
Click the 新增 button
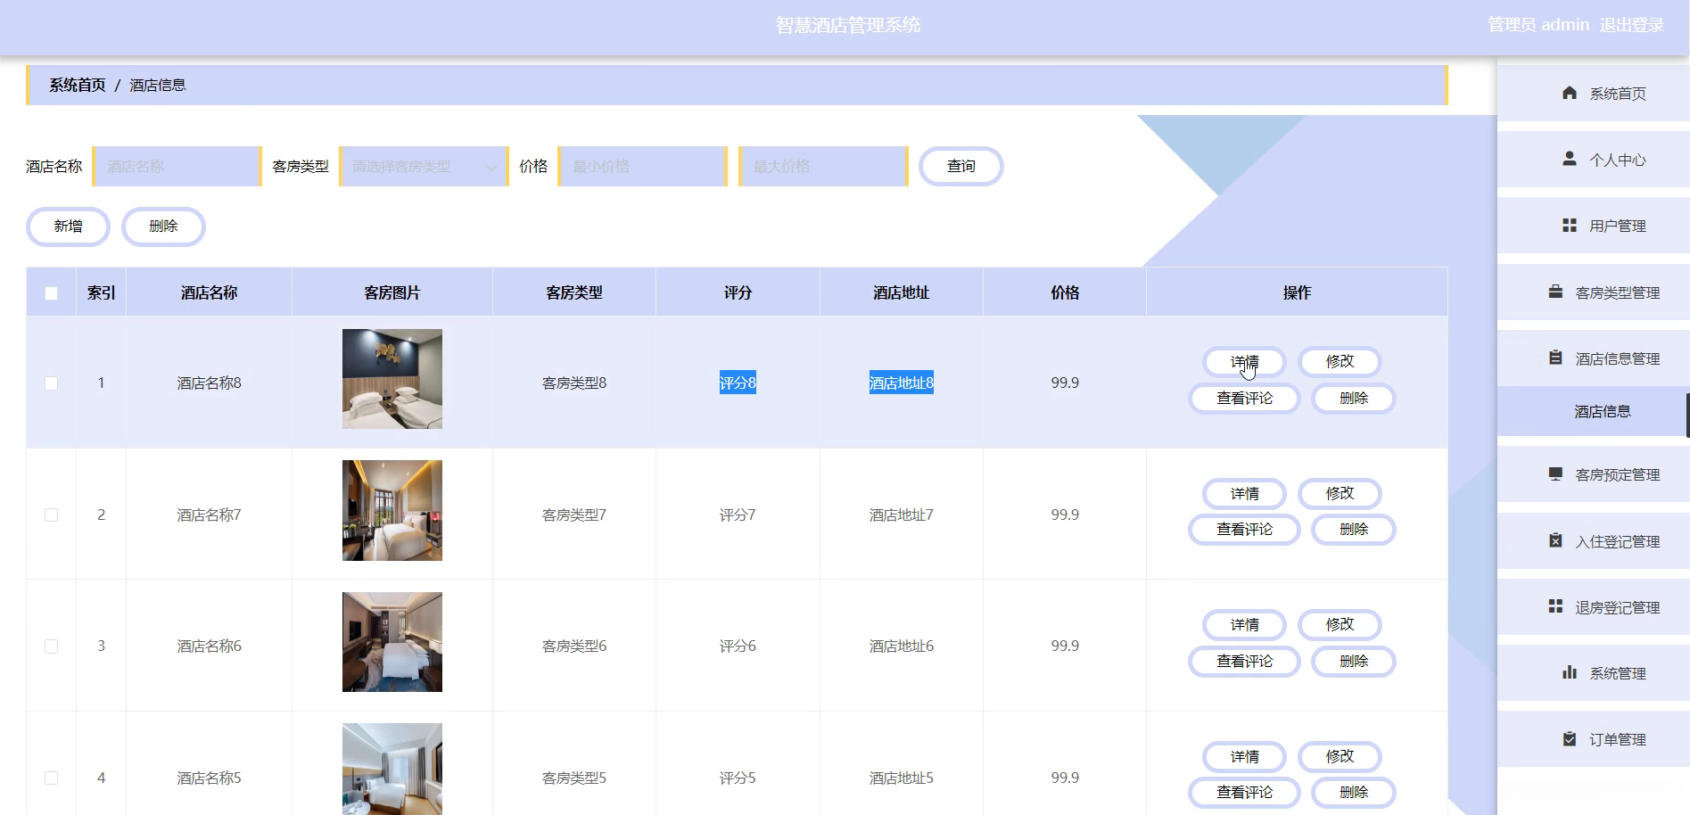[x=68, y=226]
